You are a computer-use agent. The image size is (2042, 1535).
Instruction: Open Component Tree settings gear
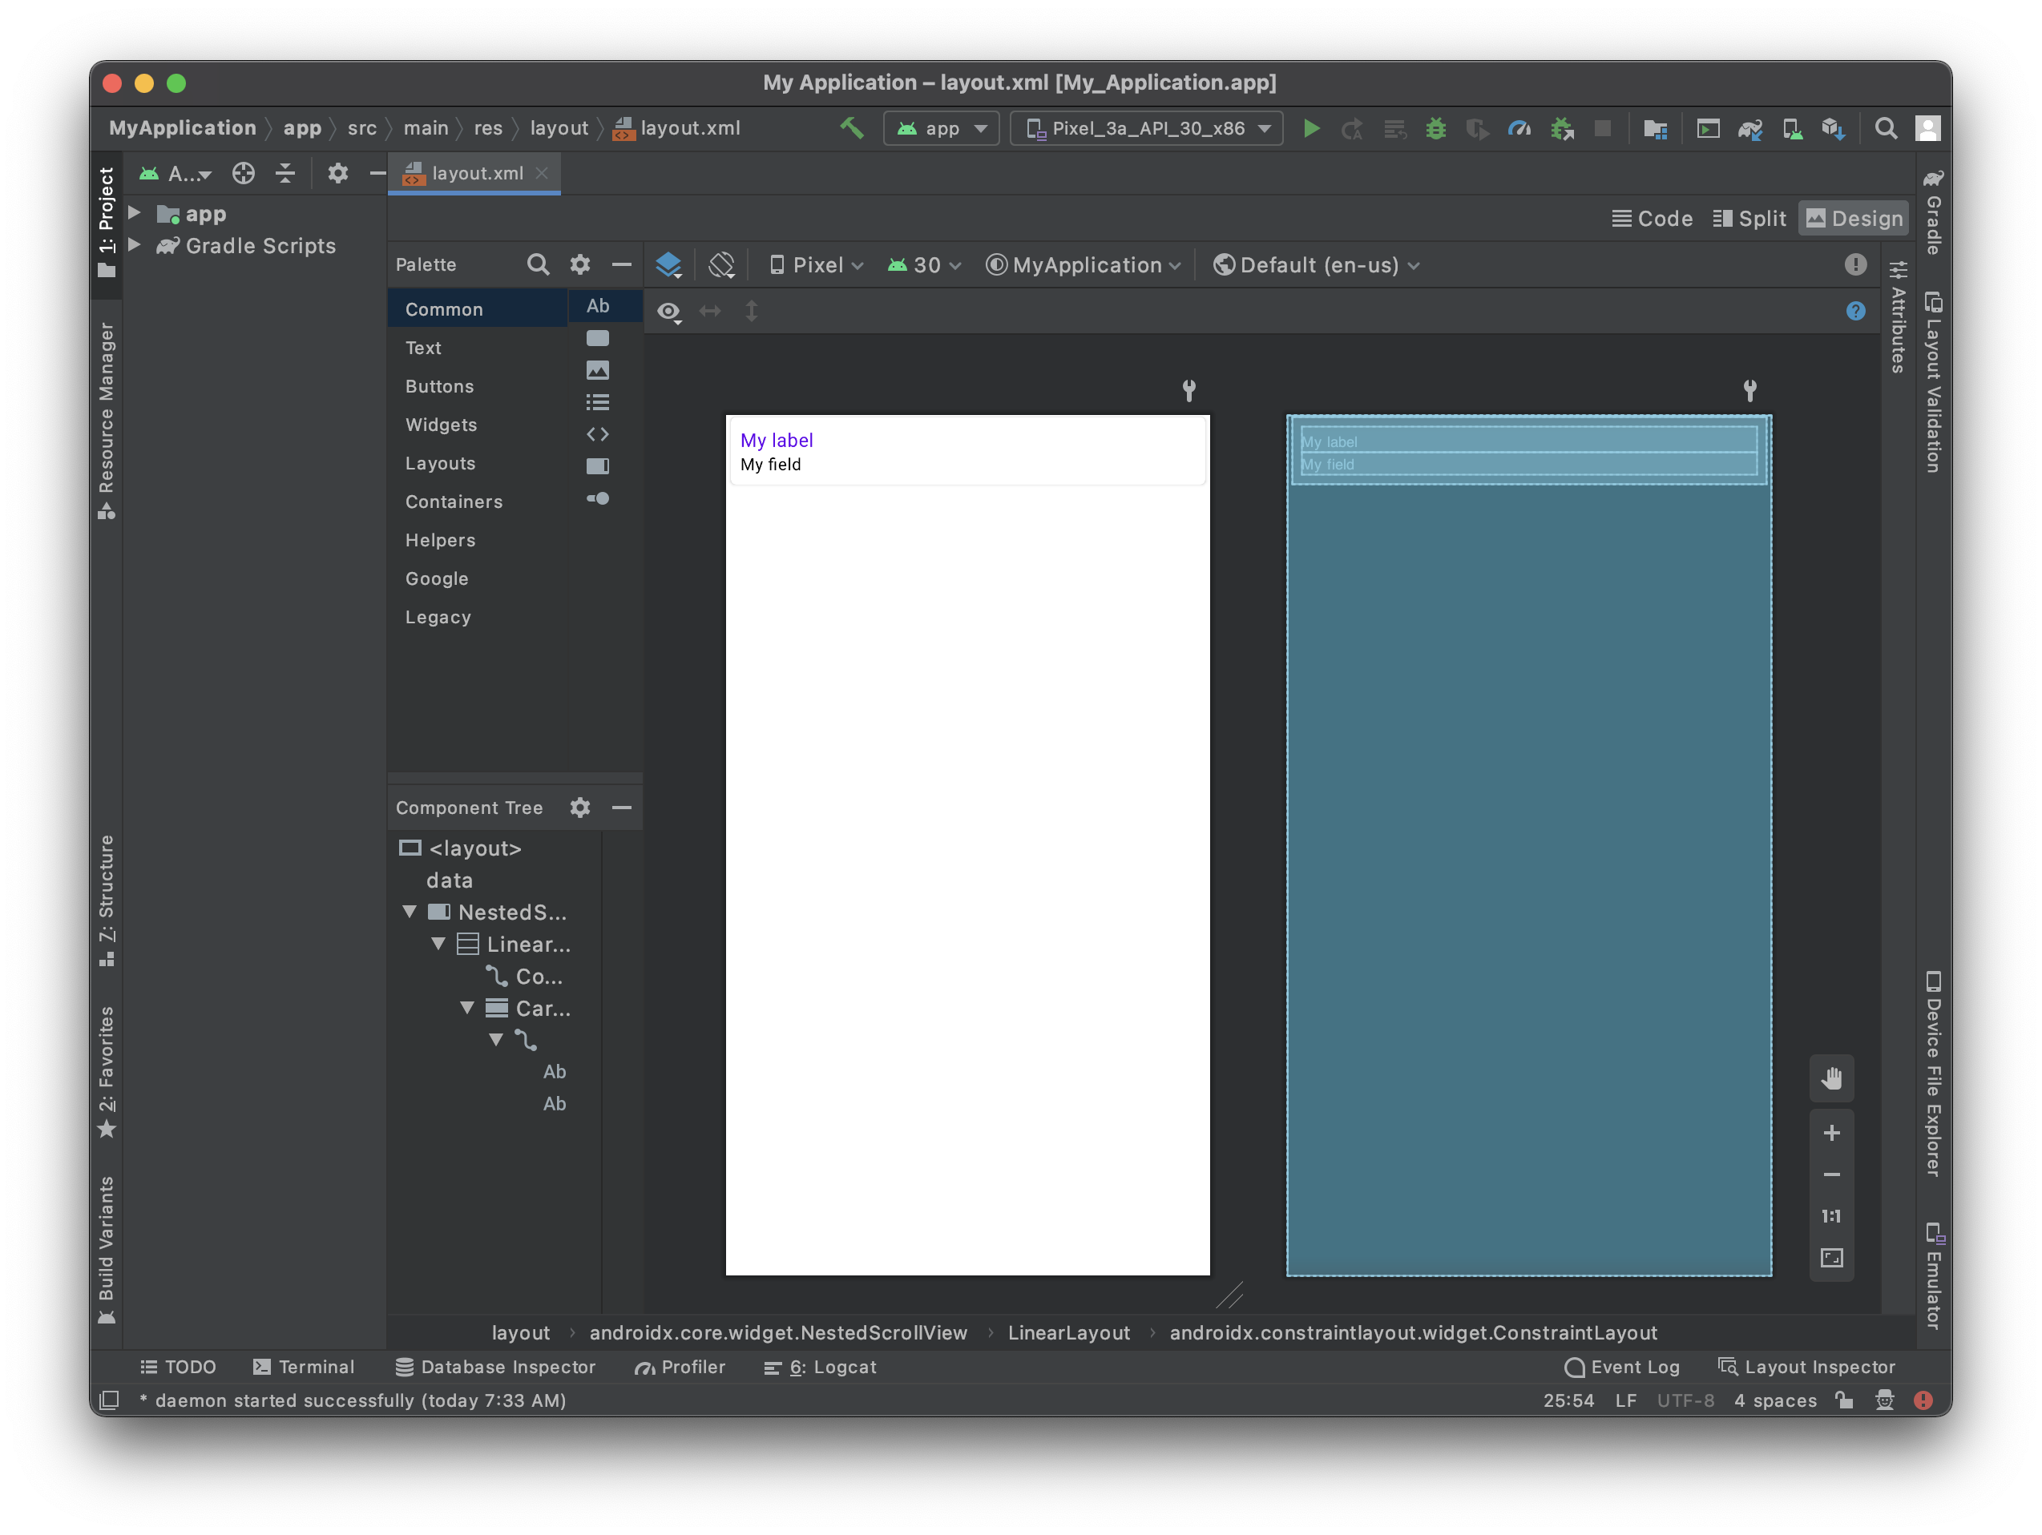click(x=579, y=808)
